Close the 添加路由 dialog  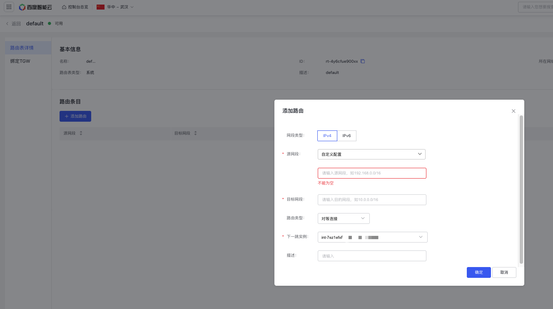(x=513, y=111)
